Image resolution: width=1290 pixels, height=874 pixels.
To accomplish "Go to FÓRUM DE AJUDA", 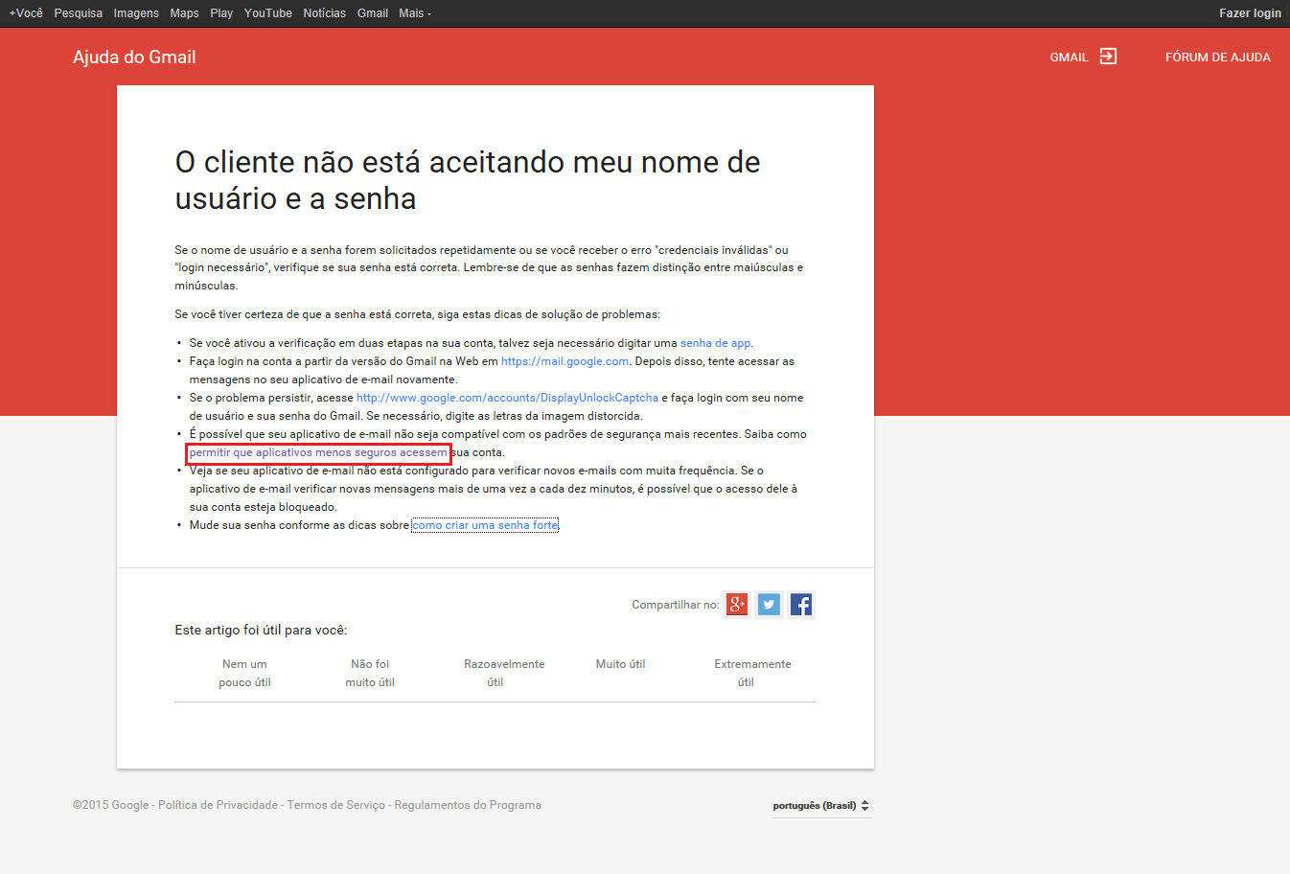I will tap(1218, 57).
